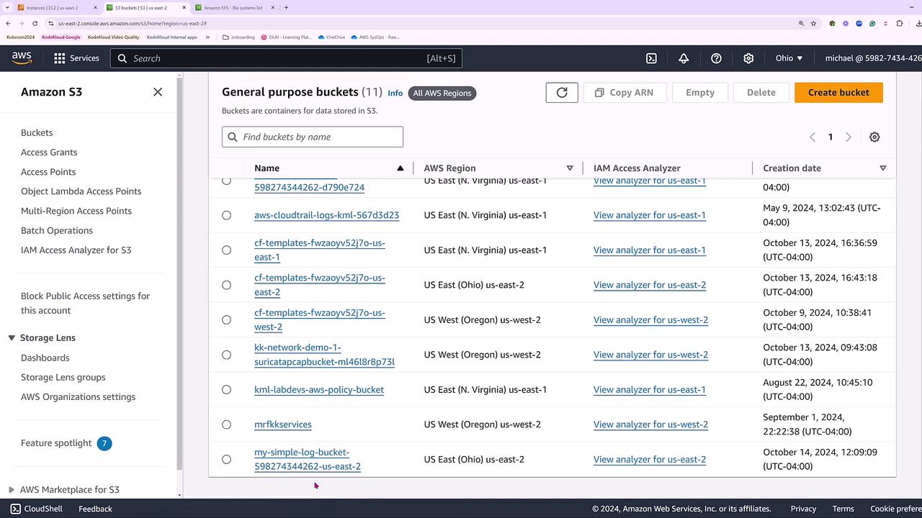This screenshot has width=922, height=518.
Task: Click the Create bucket button
Action: point(838,92)
